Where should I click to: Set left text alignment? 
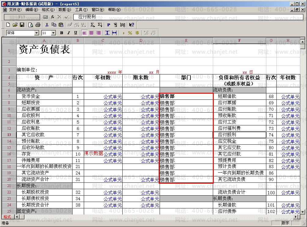(84, 33)
